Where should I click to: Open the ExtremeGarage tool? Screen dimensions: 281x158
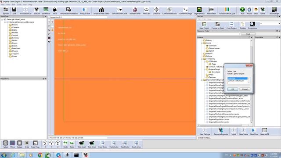185,11
